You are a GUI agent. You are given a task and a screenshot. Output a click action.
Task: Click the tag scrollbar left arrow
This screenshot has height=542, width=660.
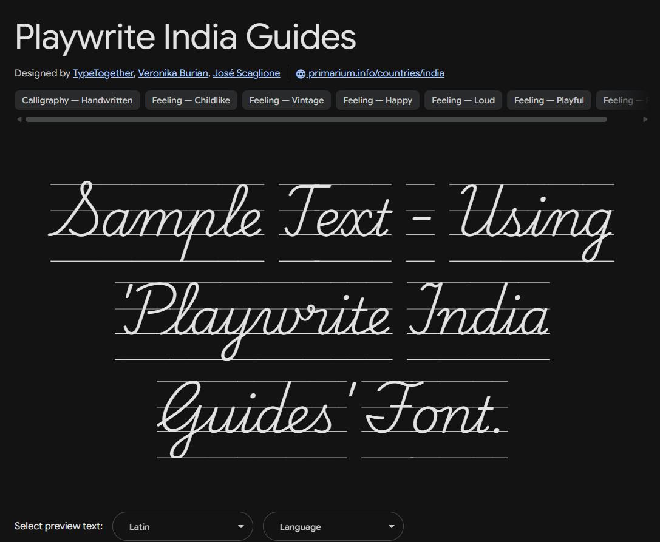[x=19, y=120]
